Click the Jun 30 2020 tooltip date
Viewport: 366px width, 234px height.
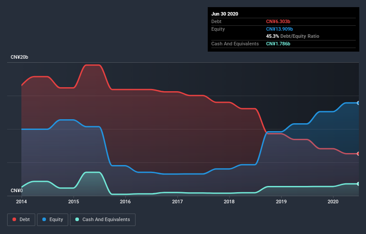pyautogui.click(x=225, y=14)
